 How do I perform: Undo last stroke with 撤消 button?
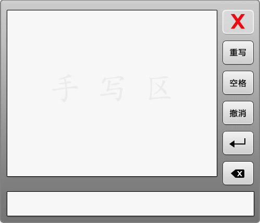[x=238, y=113]
